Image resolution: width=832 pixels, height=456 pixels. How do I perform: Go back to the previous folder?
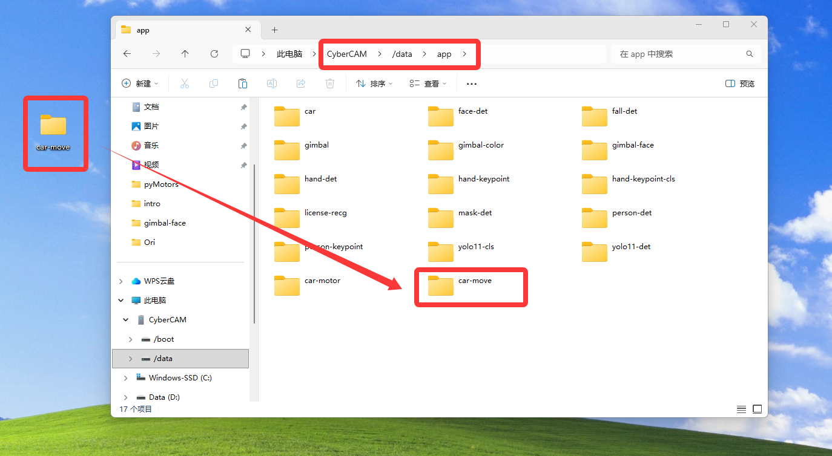pos(127,54)
